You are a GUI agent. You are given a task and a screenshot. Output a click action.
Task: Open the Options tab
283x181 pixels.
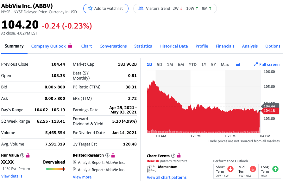pyautogui.click(x=273, y=46)
